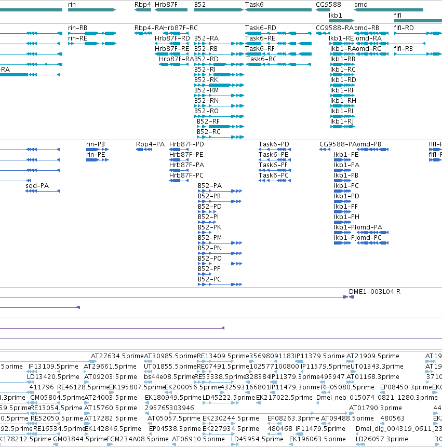
Task: Open the RE13409.5prime EST label
Action: pyautogui.click(x=223, y=356)
